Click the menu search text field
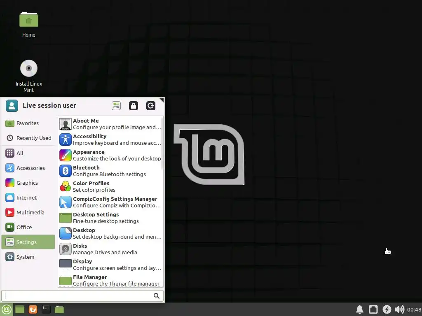 82,296
